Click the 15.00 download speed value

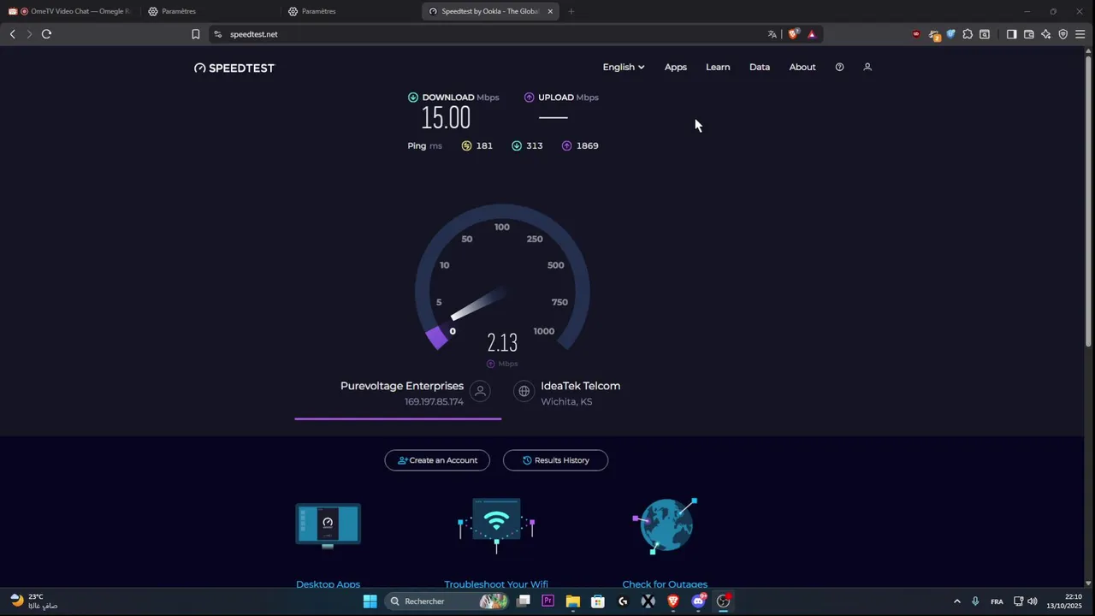coord(446,118)
